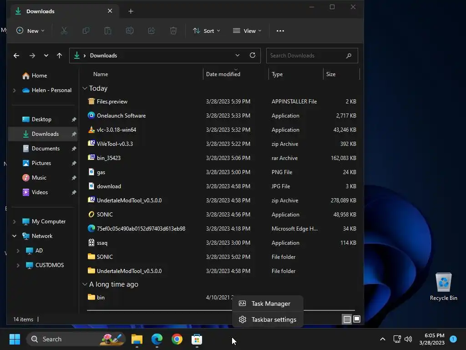The width and height of the screenshot is (466, 350).
Task: Select the Downloads tab
Action: 64,11
